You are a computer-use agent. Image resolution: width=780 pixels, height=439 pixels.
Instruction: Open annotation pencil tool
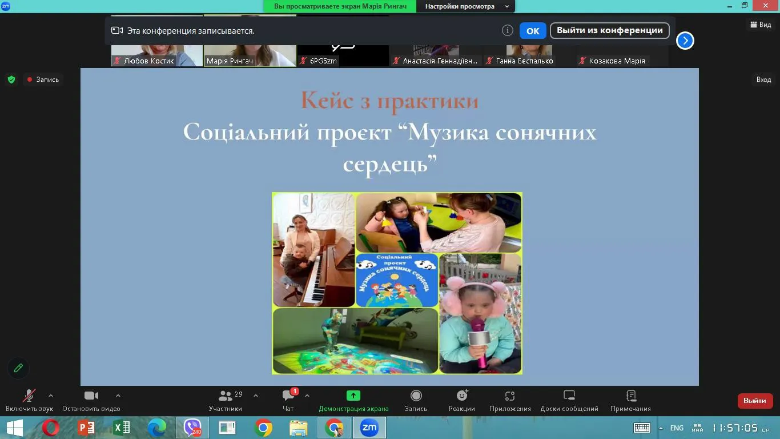[18, 368]
